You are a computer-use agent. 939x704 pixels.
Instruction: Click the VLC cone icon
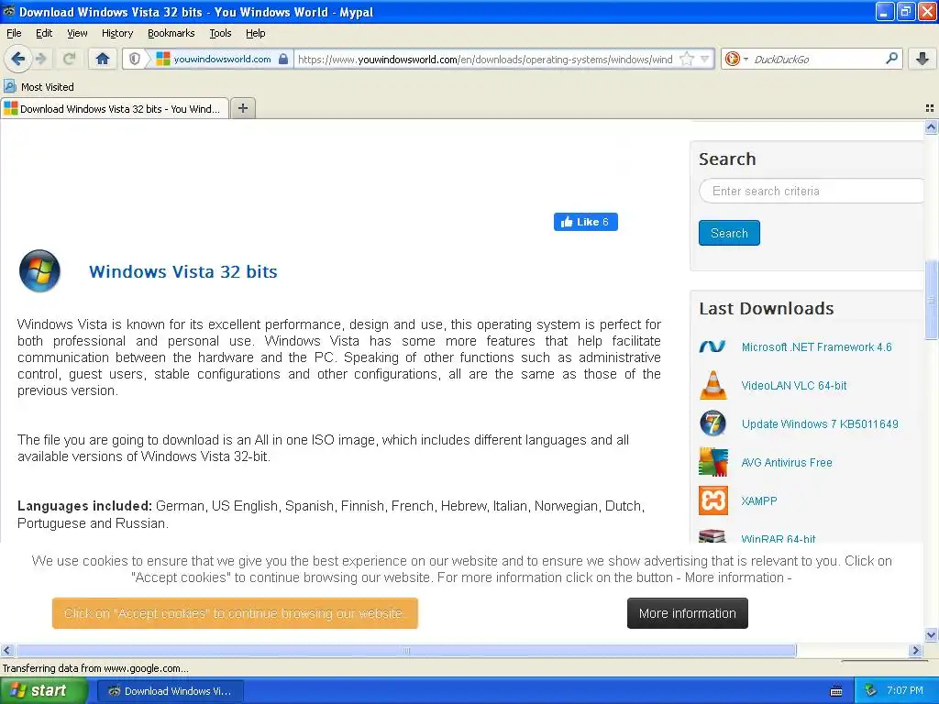pyautogui.click(x=713, y=385)
